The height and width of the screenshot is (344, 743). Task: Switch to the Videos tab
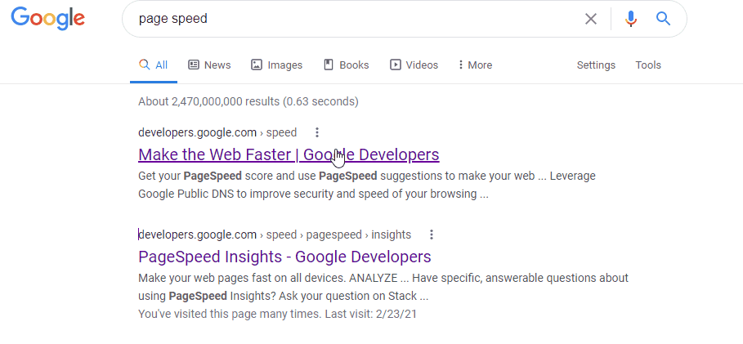click(x=414, y=65)
